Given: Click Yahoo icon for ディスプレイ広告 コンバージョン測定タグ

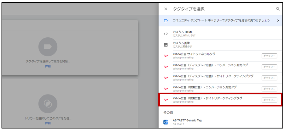Looking at the screenshot, I should coord(166,67).
